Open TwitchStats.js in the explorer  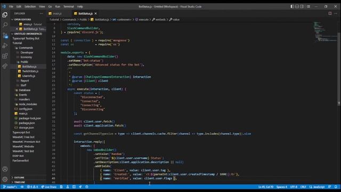pos(30,71)
